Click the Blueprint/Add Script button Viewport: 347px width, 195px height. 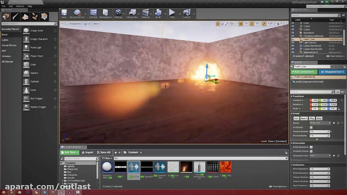(333, 72)
